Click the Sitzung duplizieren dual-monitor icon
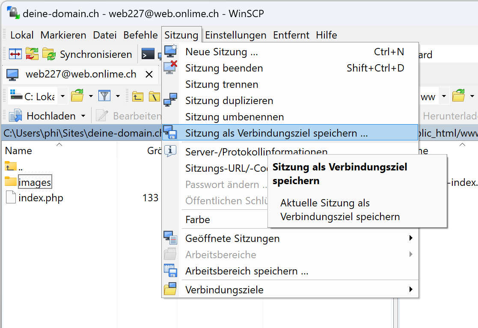478x328 pixels. 170,100
